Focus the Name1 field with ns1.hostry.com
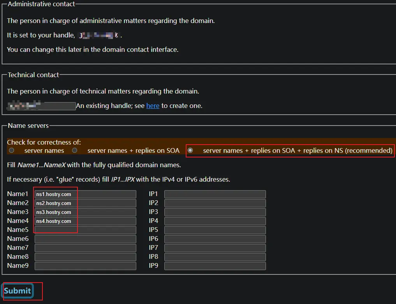396x304 pixels. (85, 194)
